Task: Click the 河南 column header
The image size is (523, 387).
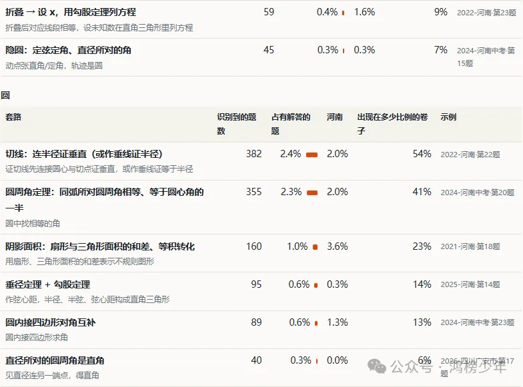Action: [335, 117]
